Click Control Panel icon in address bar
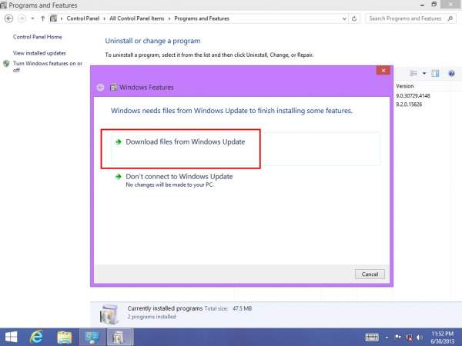The width and height of the screenshot is (462, 346). [x=53, y=18]
